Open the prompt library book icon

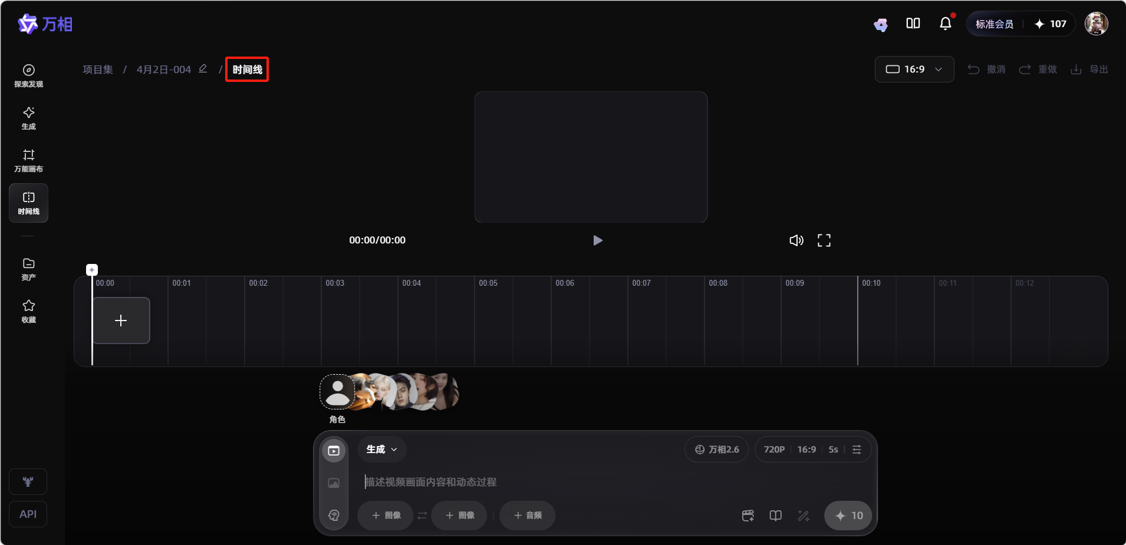click(x=775, y=516)
